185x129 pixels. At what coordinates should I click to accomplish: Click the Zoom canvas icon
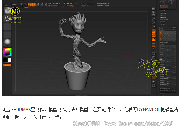(x=153, y=19)
